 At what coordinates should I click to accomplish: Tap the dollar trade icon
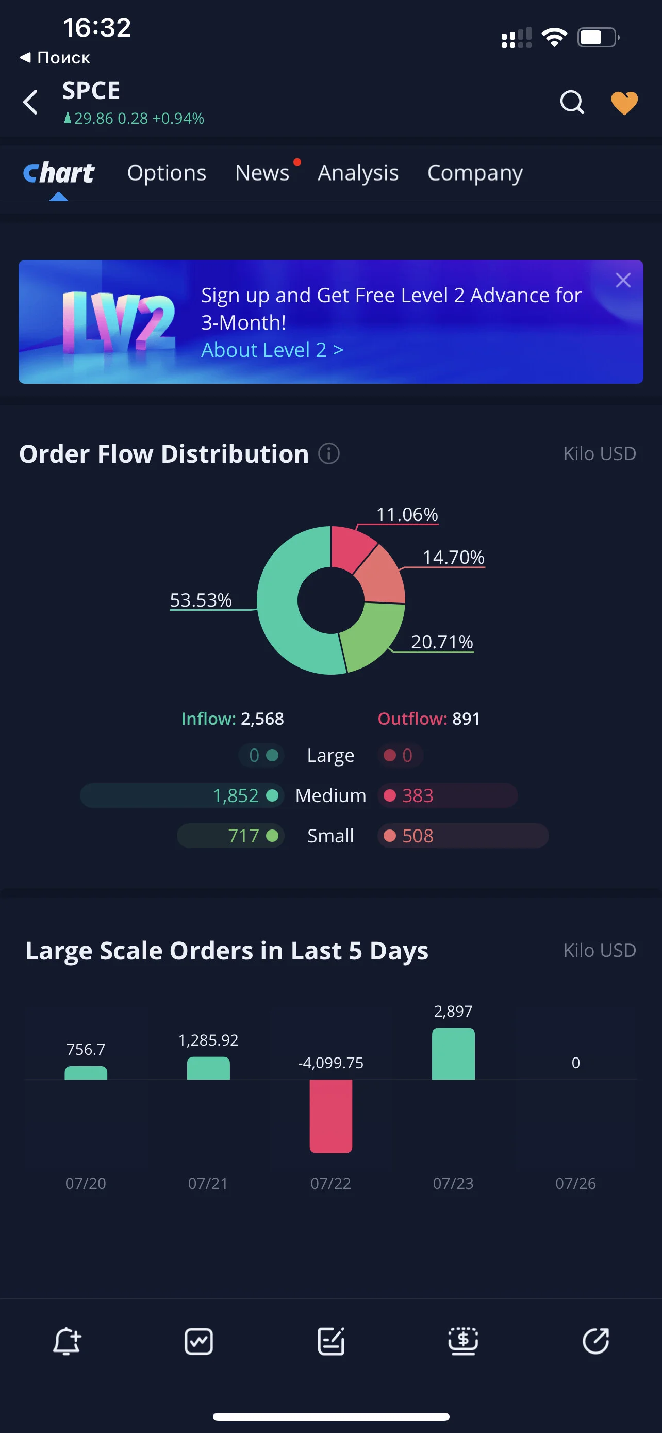point(463,1341)
